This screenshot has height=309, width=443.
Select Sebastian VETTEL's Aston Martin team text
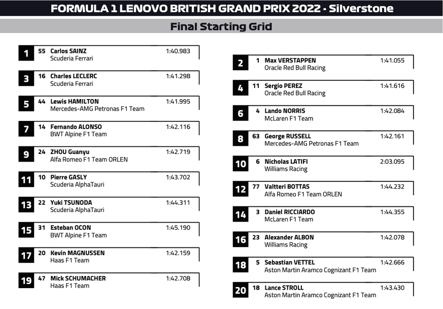point(320,270)
